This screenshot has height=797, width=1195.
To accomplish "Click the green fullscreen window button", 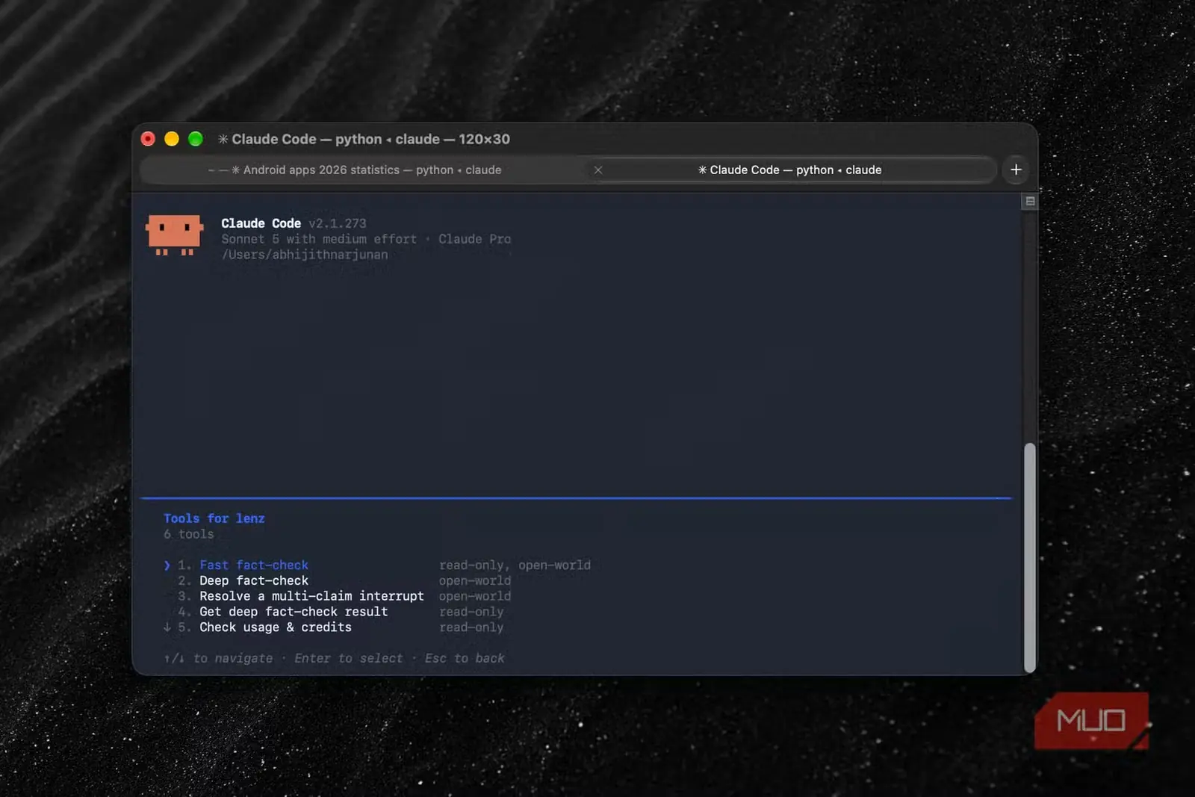I will [x=196, y=139].
